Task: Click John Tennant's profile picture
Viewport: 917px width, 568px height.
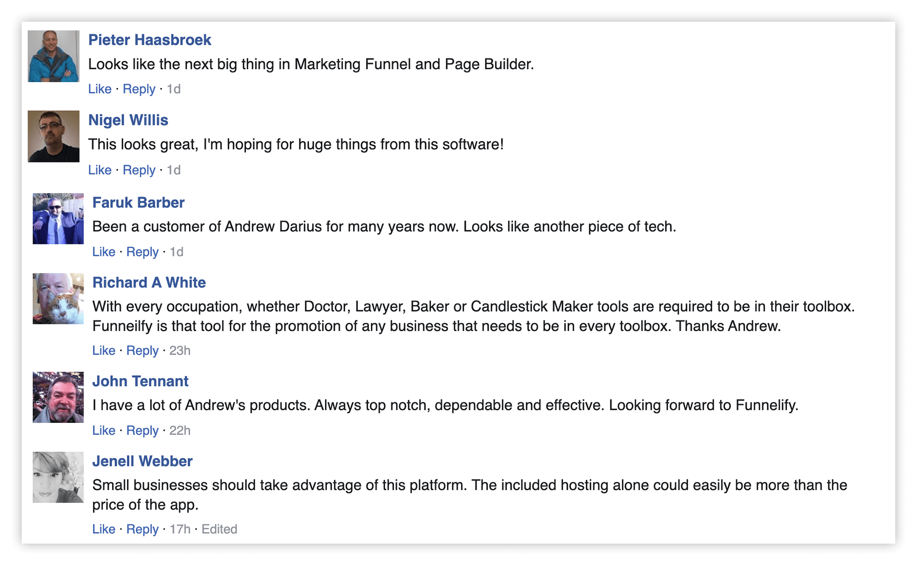Action: pos(58,397)
